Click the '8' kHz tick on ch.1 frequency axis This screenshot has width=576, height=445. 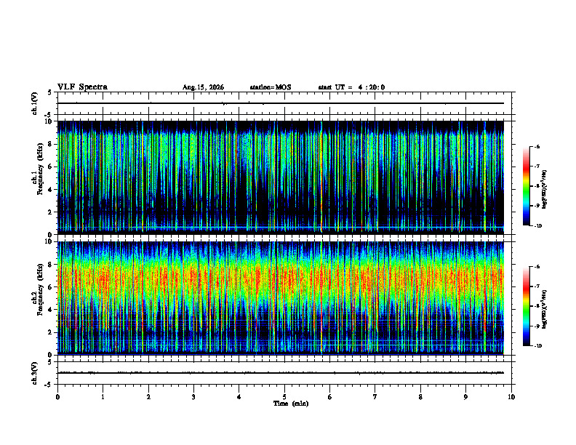tap(51, 144)
